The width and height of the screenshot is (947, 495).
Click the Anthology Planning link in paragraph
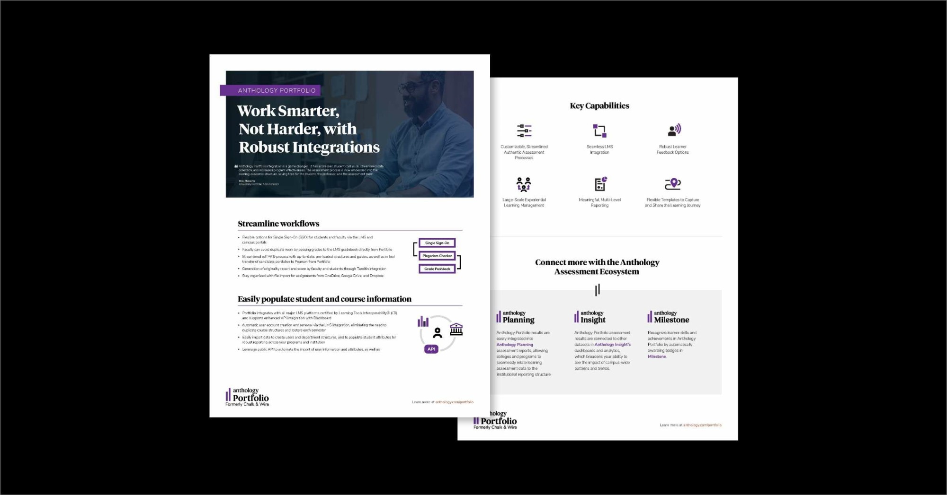(x=515, y=345)
